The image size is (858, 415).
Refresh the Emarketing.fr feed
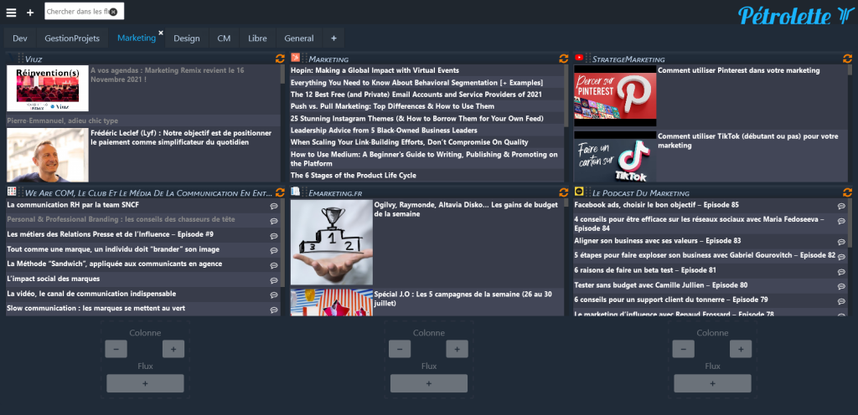(564, 192)
